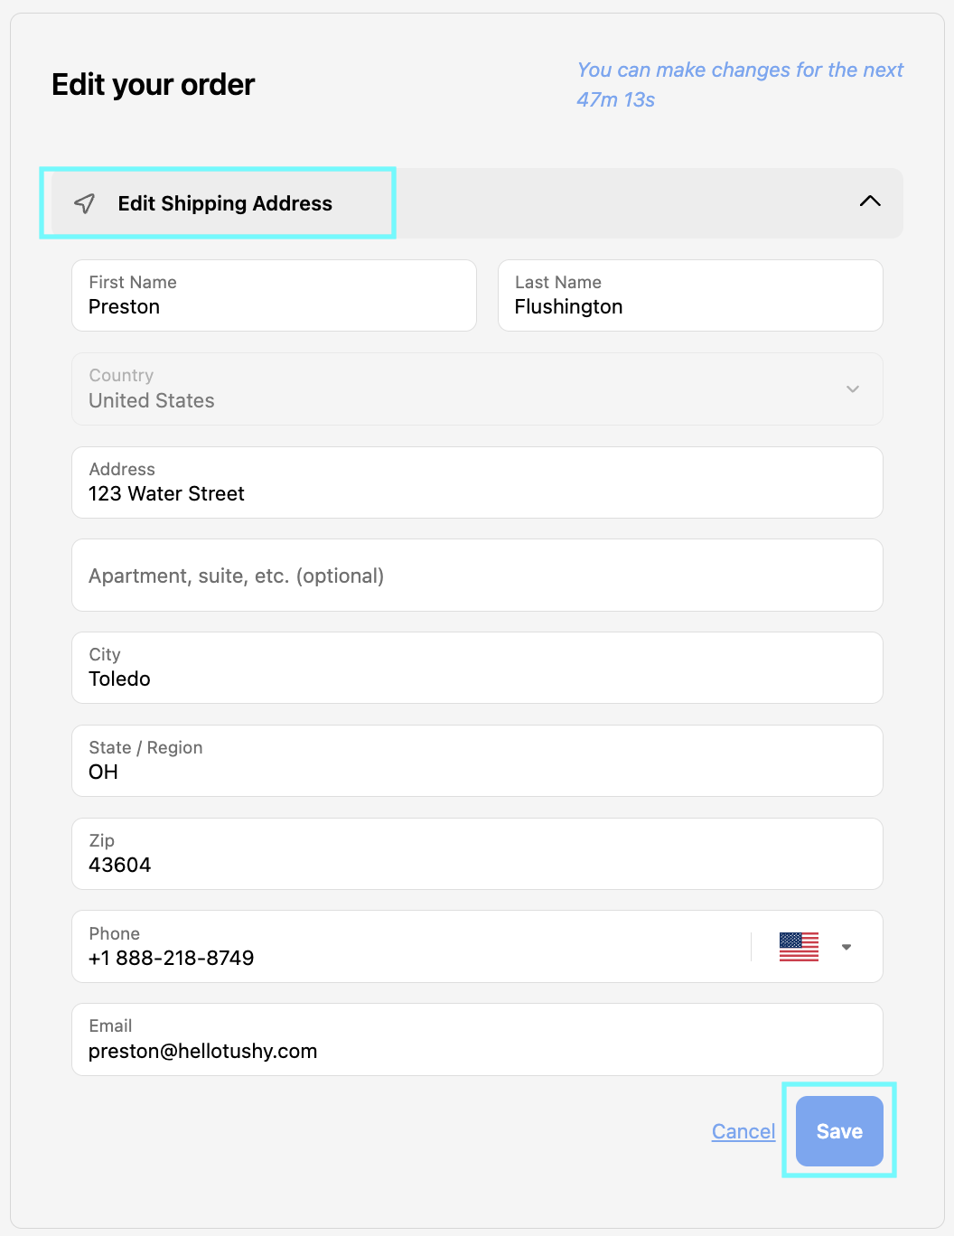Click the Email field with preston@hellotushy.com

point(477,1040)
